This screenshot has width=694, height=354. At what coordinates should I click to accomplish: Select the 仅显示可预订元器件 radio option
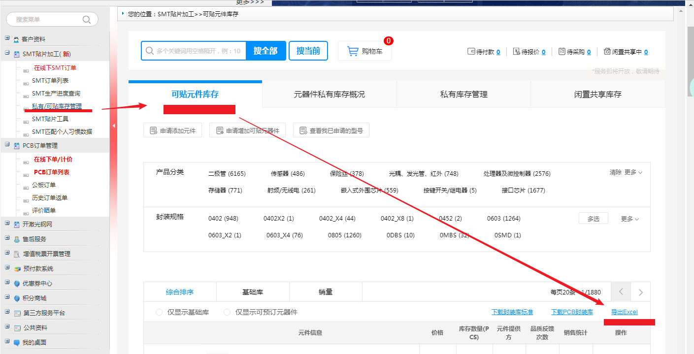[x=227, y=312]
